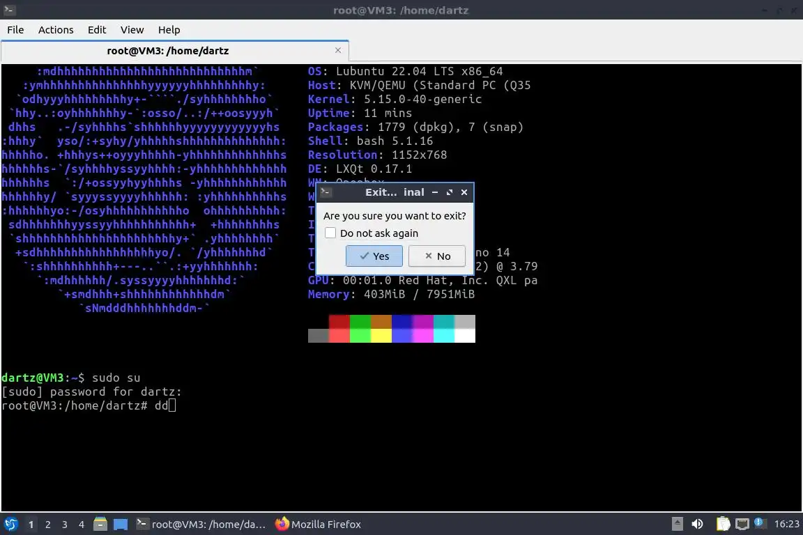Click the removable media eject tray icon

pos(677,524)
